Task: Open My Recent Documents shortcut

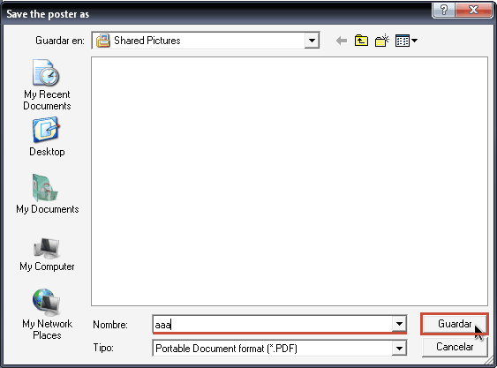Action: click(47, 85)
